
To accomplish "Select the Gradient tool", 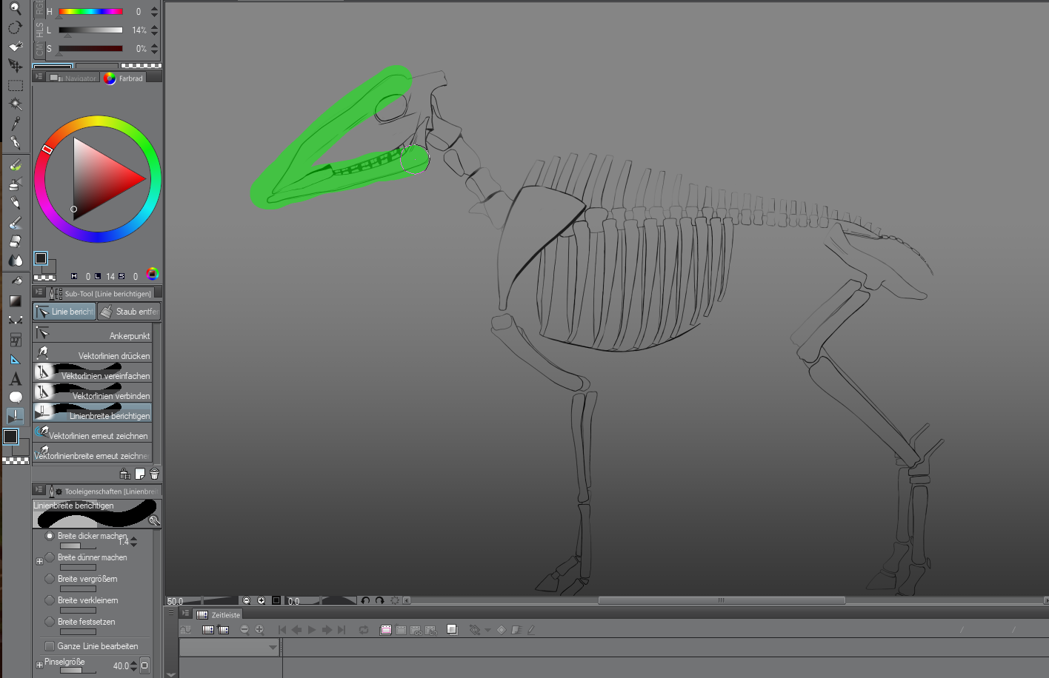I will pyautogui.click(x=15, y=301).
